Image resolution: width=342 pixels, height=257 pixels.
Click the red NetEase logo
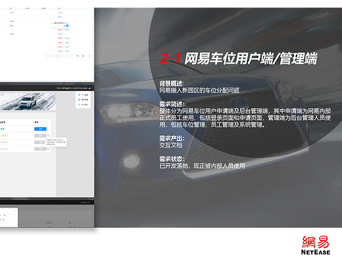click(316, 245)
